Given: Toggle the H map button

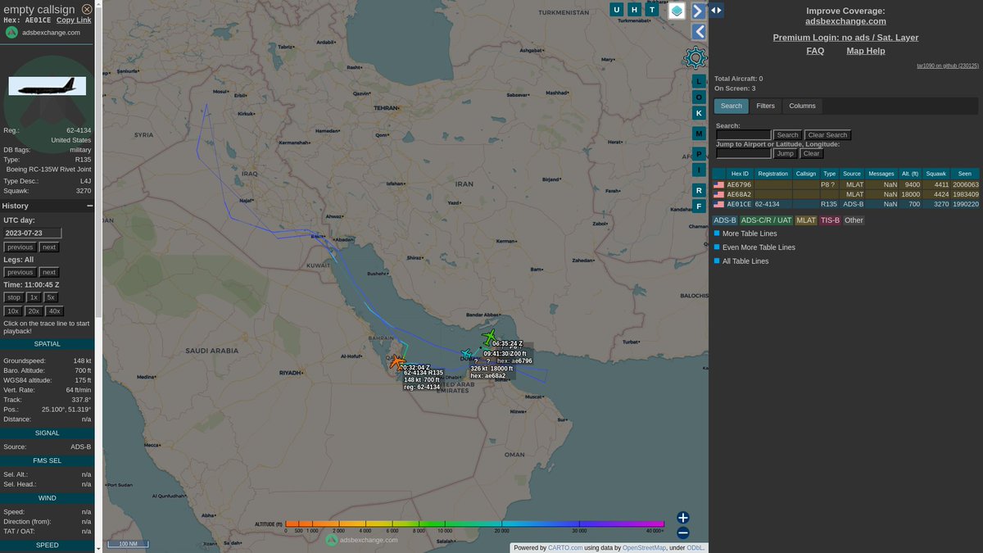Looking at the screenshot, I should (634, 10).
